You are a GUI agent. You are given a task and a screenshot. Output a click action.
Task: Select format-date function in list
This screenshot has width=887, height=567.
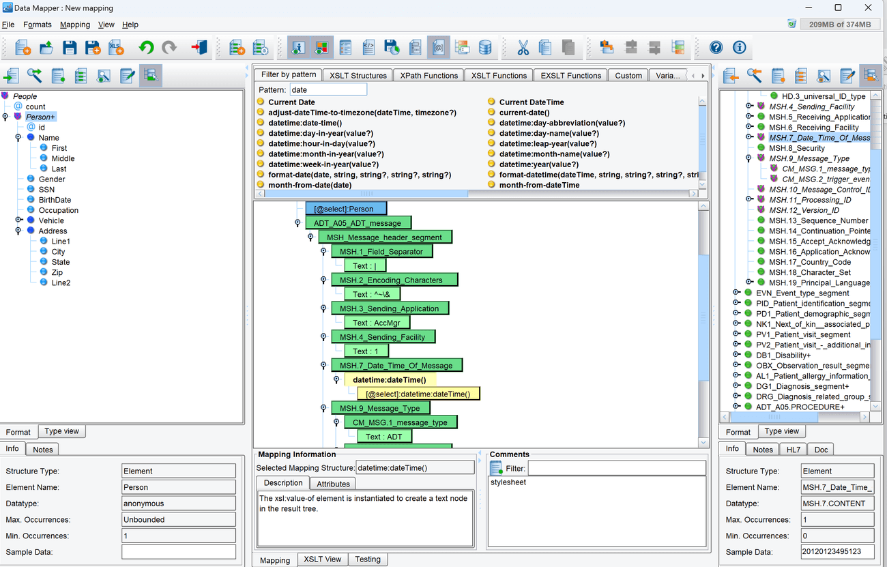[360, 175]
